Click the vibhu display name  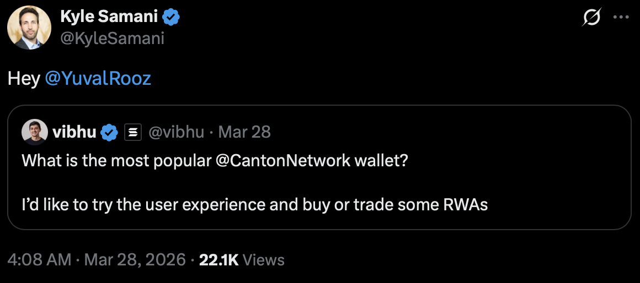(x=74, y=132)
